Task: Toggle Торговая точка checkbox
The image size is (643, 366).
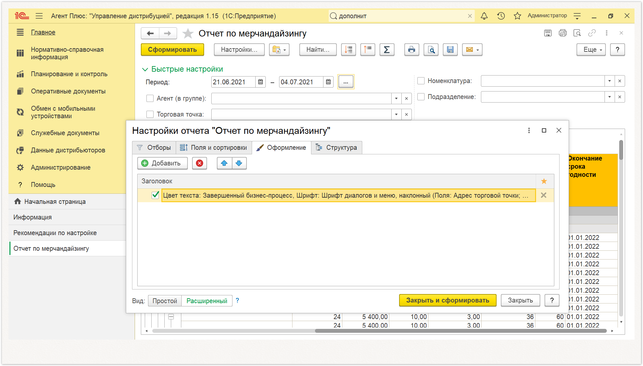Action: (x=150, y=114)
